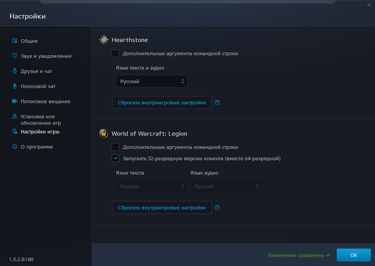Reset World of Warcraft in-game settings
This screenshot has height=266, width=375.
(162, 207)
